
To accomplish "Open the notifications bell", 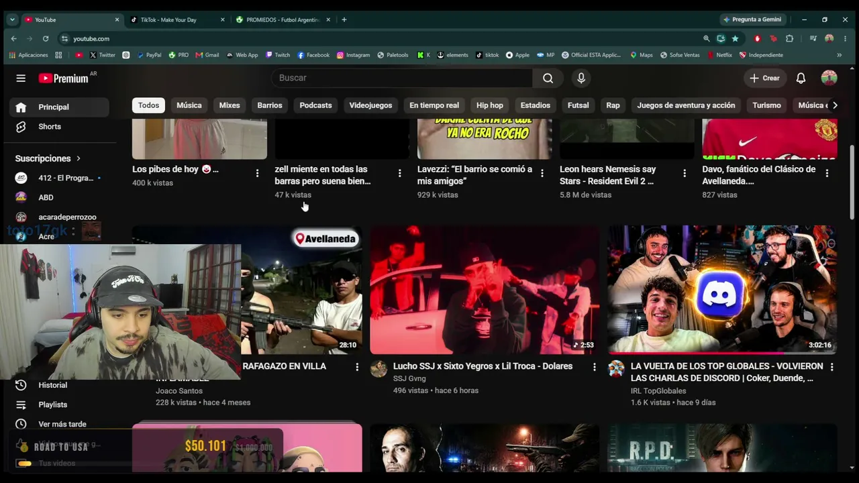I will [801, 78].
